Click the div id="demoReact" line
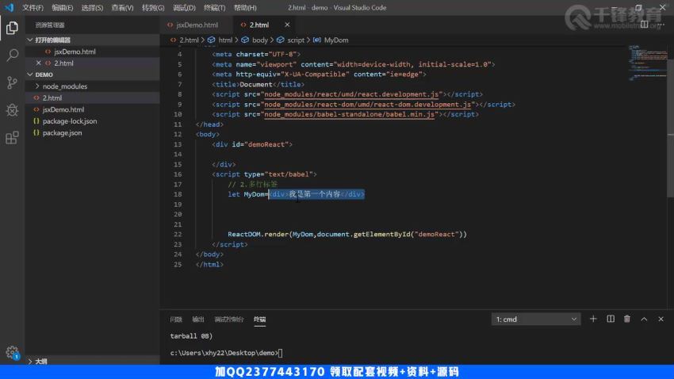Viewport: 674px width, 379px height. [x=252, y=144]
